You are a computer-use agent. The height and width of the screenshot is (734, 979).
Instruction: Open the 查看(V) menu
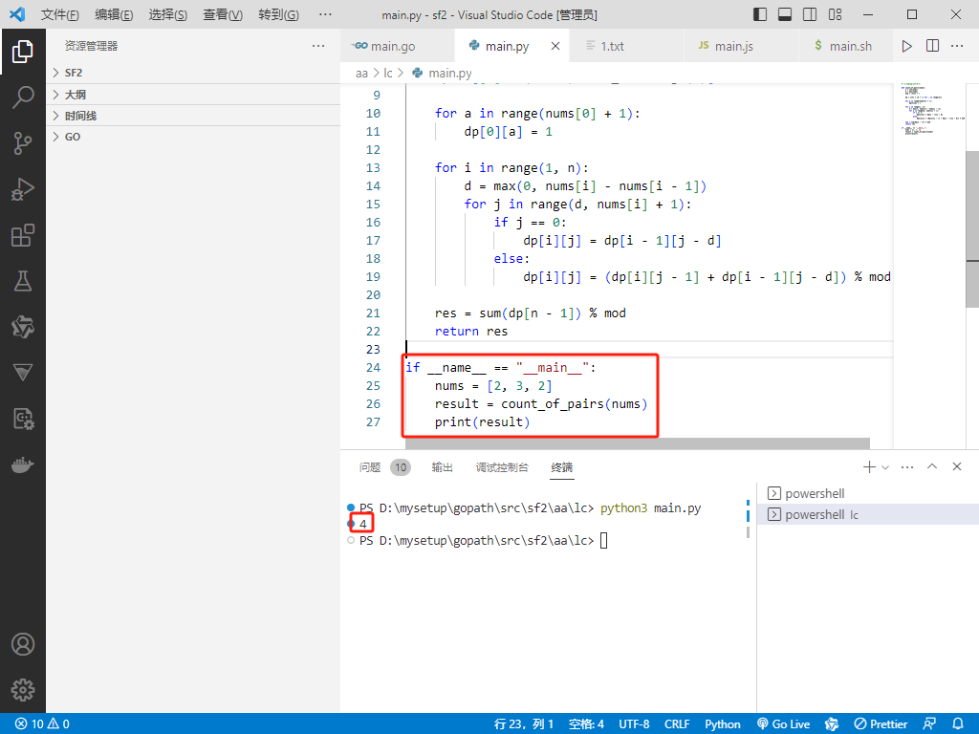[x=223, y=14]
